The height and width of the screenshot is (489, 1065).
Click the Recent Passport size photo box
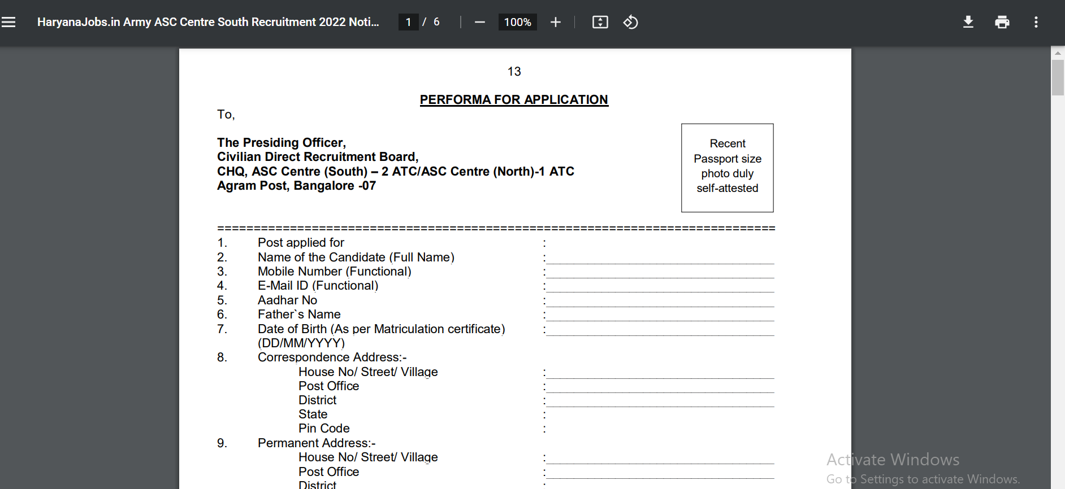(x=727, y=168)
